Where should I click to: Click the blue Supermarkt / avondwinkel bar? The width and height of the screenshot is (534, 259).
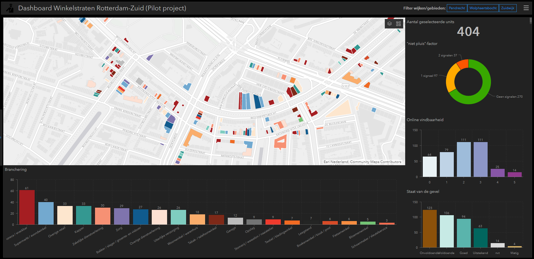click(46, 213)
